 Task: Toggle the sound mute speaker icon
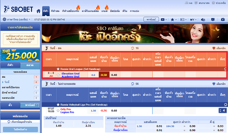(x=203, y=20)
